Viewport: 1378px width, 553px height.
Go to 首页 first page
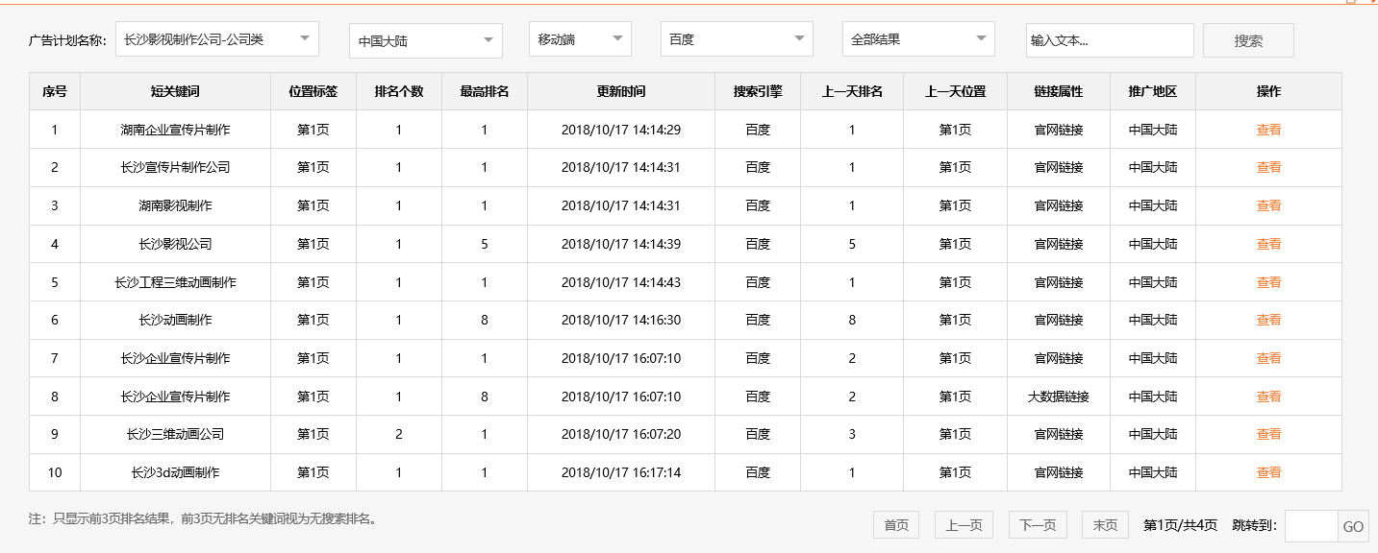click(x=896, y=525)
